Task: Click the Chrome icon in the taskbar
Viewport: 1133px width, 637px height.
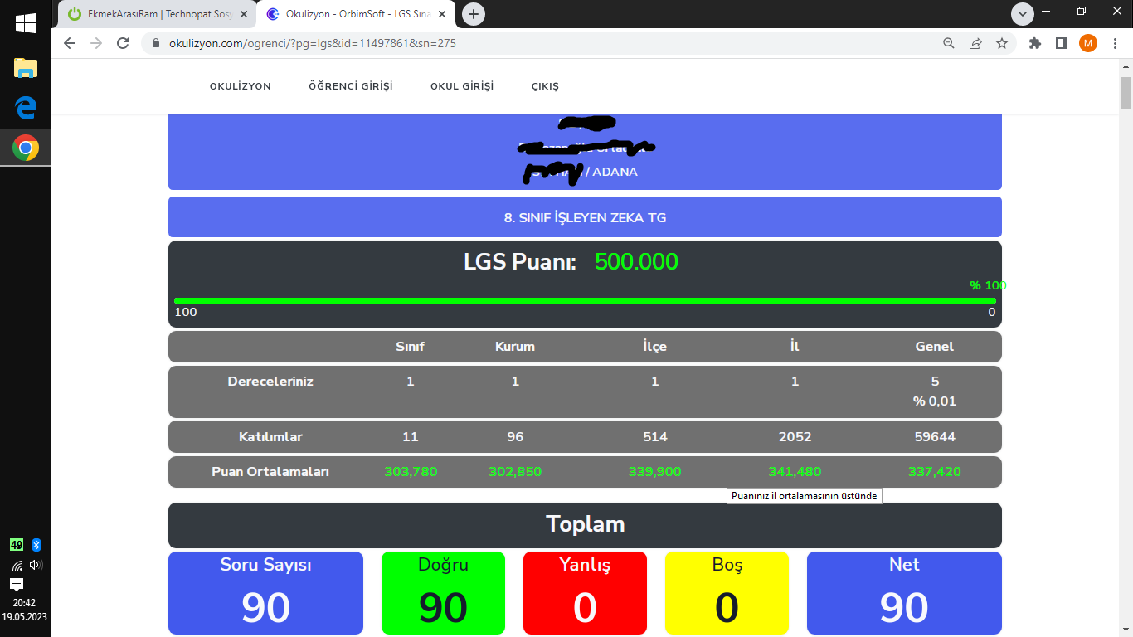Action: tap(26, 148)
